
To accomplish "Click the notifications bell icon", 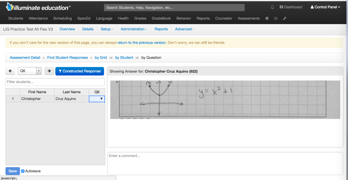I will coord(272,7).
